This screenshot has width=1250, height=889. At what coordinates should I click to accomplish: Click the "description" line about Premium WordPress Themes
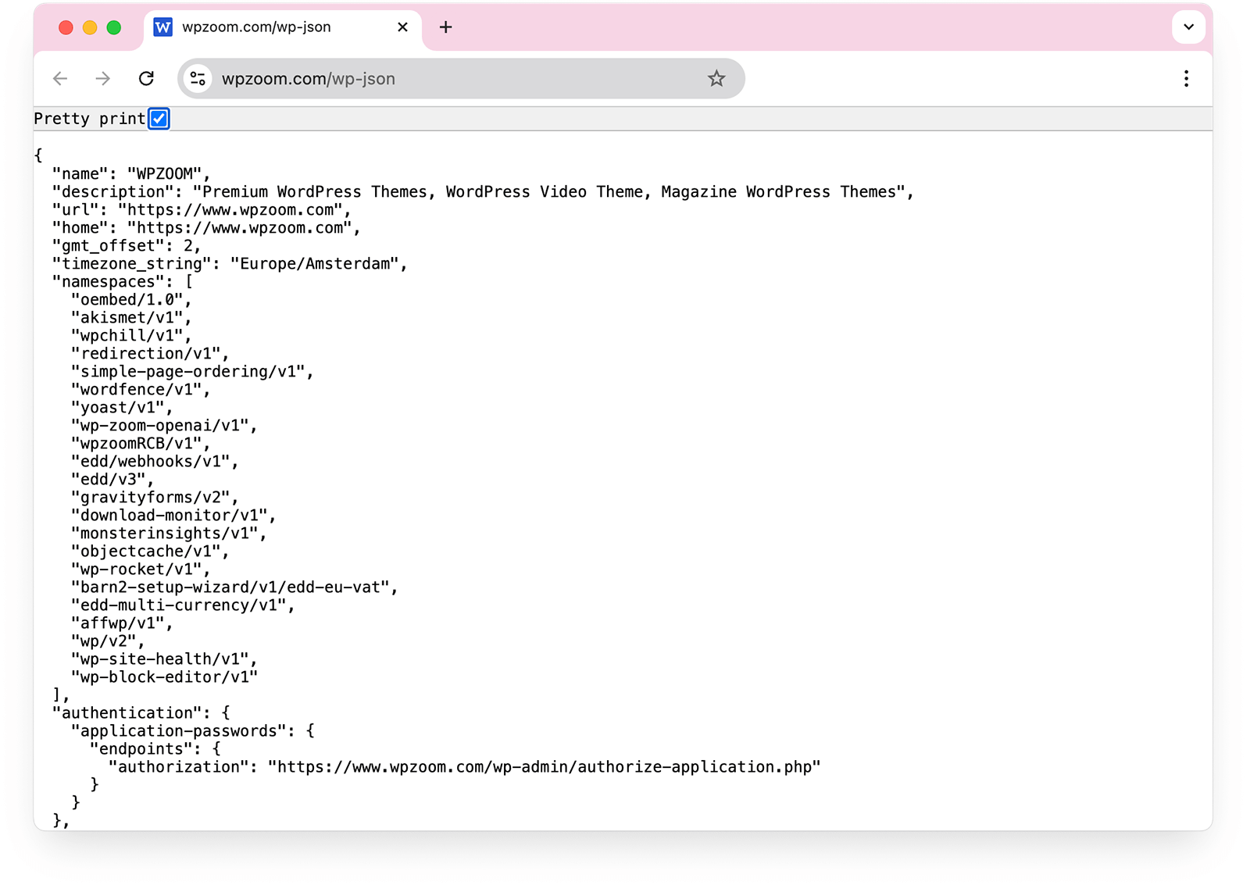(483, 192)
